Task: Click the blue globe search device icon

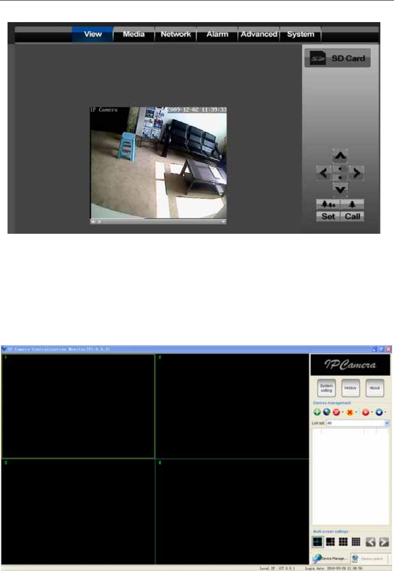Action: (x=327, y=412)
